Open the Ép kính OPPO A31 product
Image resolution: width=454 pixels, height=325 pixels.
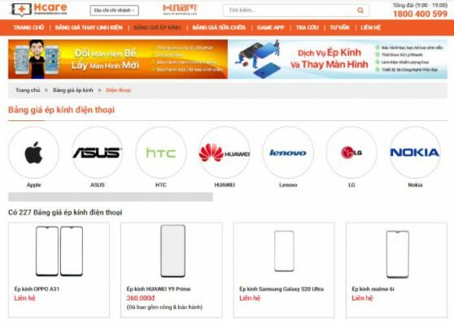pyautogui.click(x=59, y=270)
